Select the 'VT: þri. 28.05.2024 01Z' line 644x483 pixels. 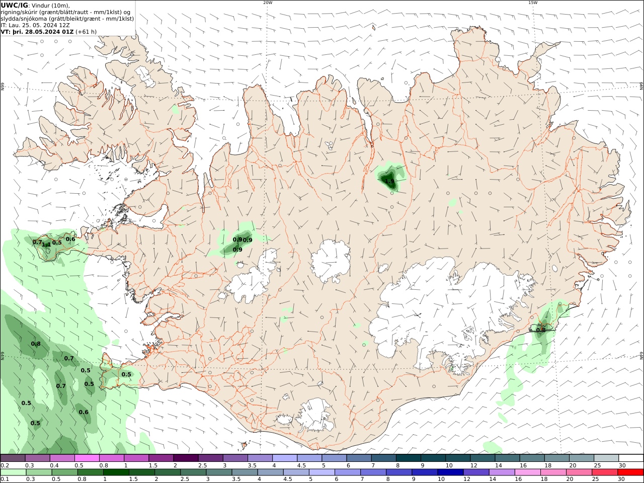tap(38, 31)
